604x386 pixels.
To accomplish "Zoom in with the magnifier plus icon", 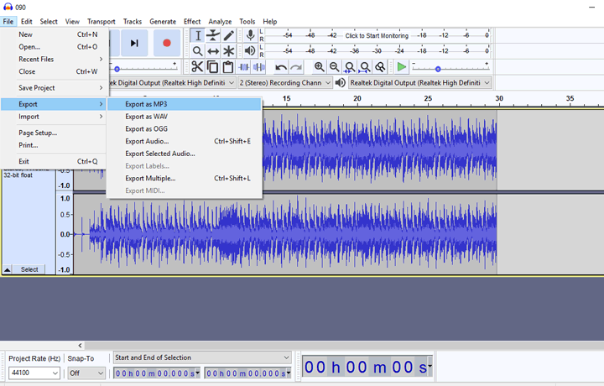I will 320,67.
